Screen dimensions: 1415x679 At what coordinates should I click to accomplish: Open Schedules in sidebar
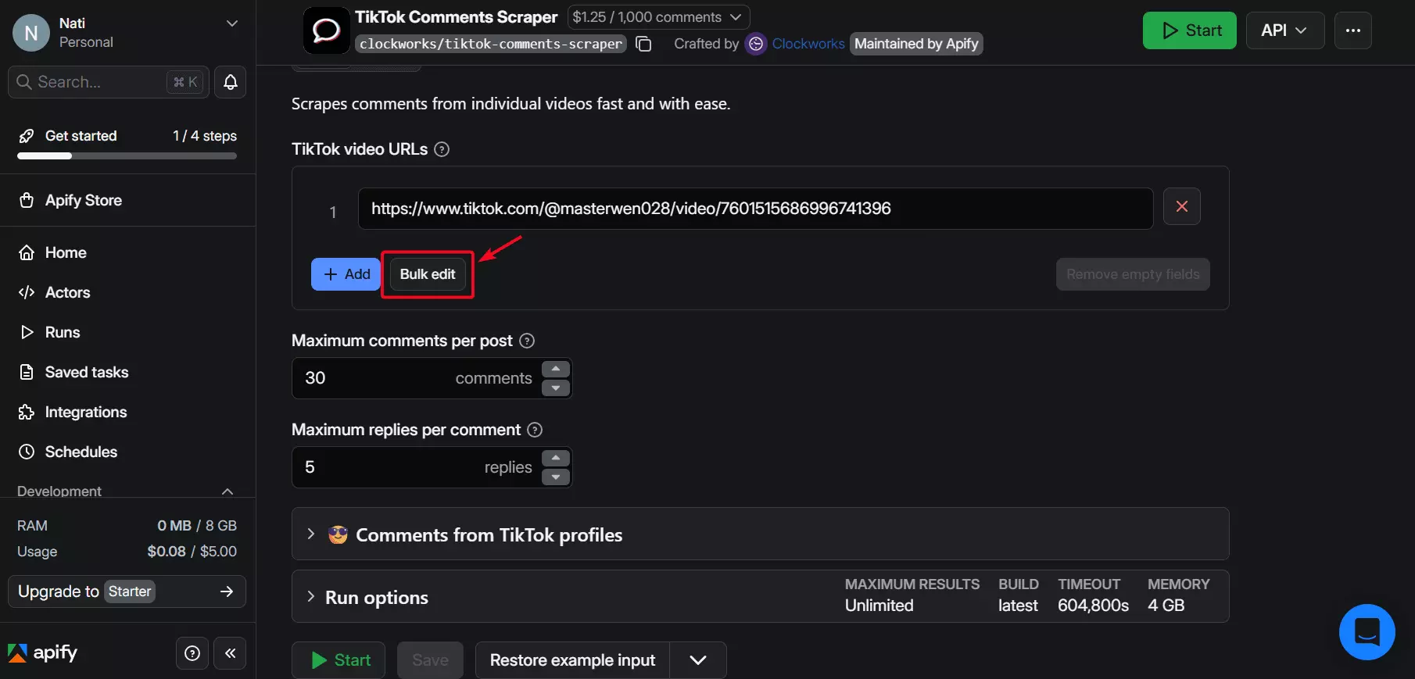coord(127,452)
